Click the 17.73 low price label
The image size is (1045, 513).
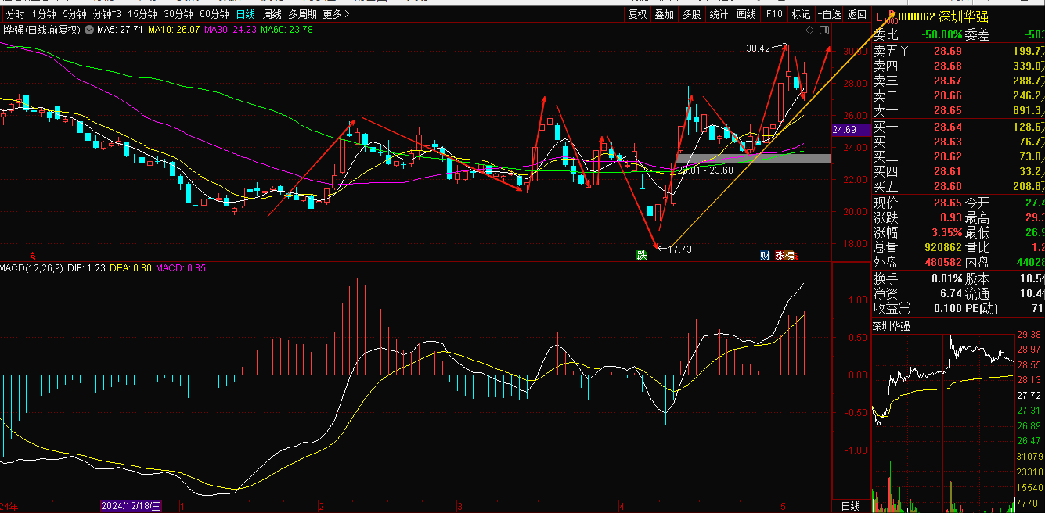tap(679, 249)
